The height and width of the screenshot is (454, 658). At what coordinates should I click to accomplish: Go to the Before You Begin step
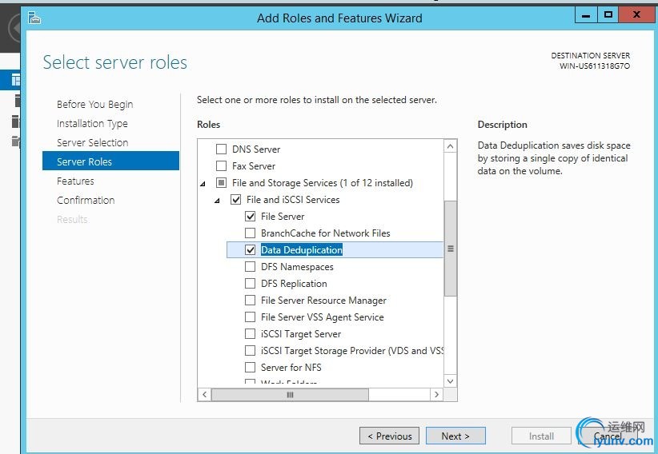pyautogui.click(x=94, y=104)
